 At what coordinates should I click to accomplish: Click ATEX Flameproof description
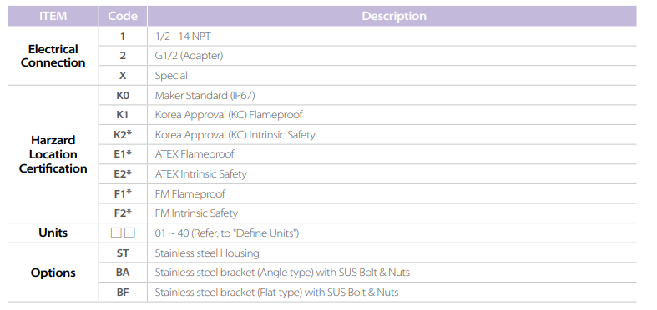point(195,154)
